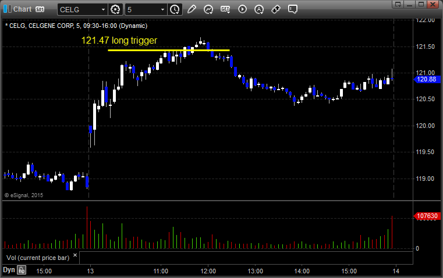
Task: Click the CELG, CELGENE CORP chart title text
Action: coord(76,26)
